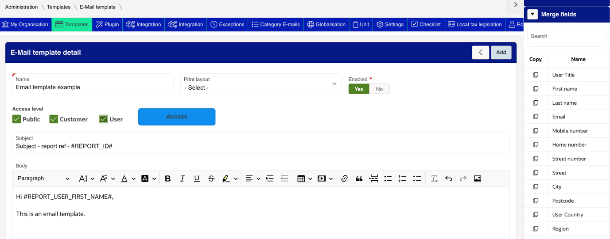Set Enabled to Yes

point(359,89)
